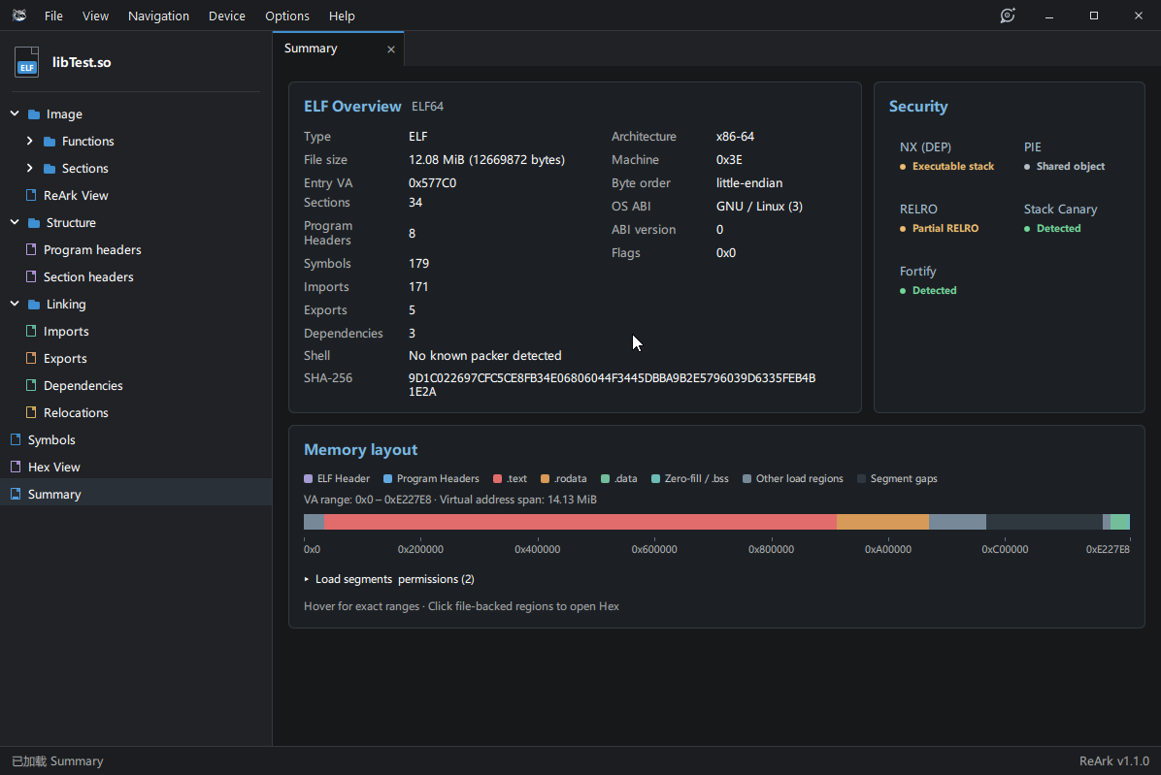This screenshot has height=775, width=1161.
Task: Close the ReArk window
Action: point(1138,16)
